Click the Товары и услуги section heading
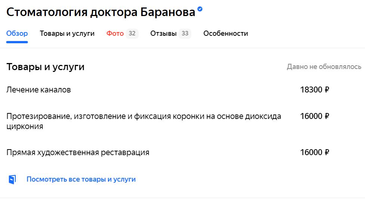The height and width of the screenshot is (201, 365). pyautogui.click(x=46, y=67)
